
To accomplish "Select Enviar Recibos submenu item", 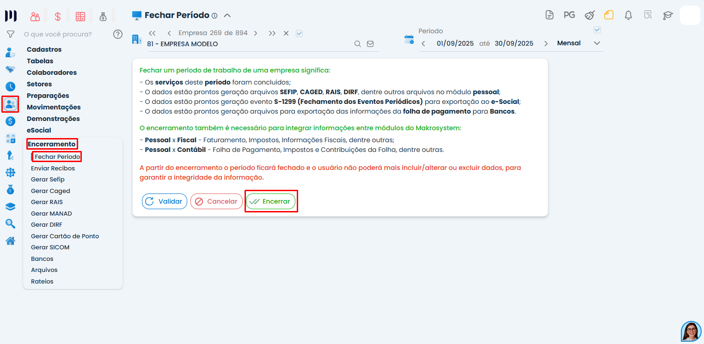I will [53, 168].
